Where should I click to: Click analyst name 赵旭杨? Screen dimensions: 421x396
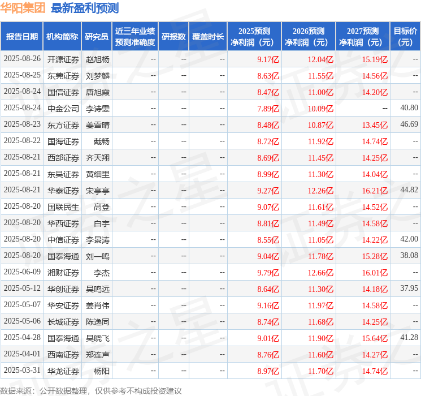point(97,59)
